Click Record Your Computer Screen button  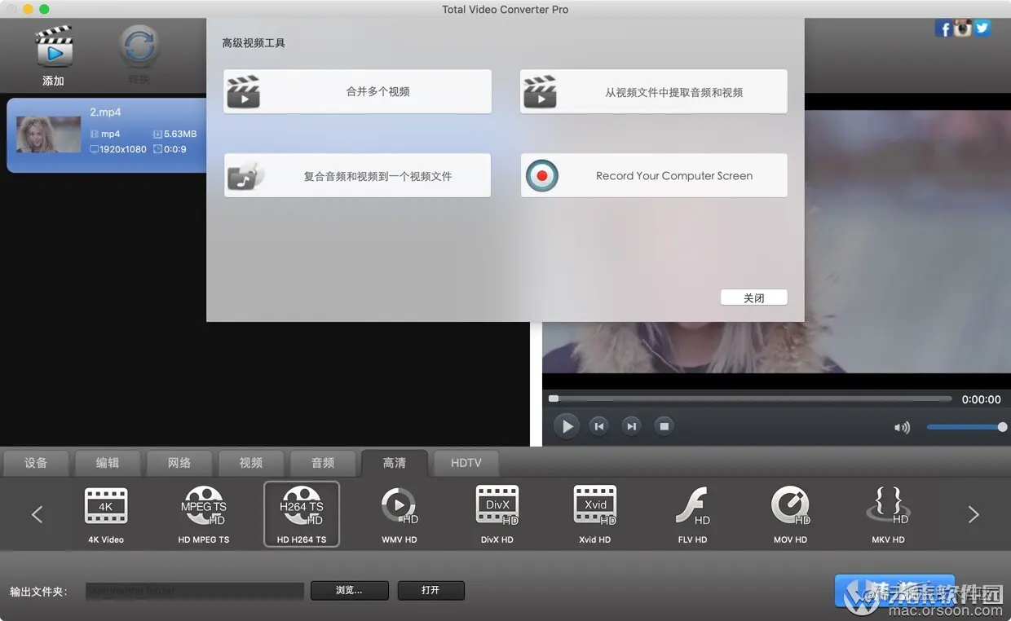[x=654, y=175]
